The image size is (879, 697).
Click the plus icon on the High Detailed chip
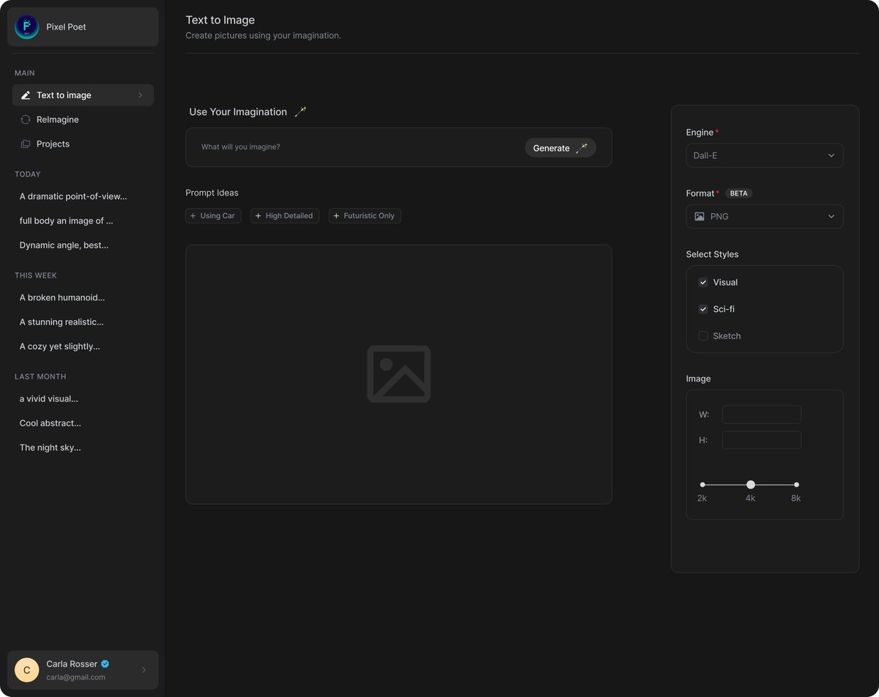coord(259,216)
